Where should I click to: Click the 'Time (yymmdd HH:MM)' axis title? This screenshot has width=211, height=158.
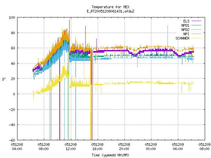pyautogui.click(x=110, y=155)
